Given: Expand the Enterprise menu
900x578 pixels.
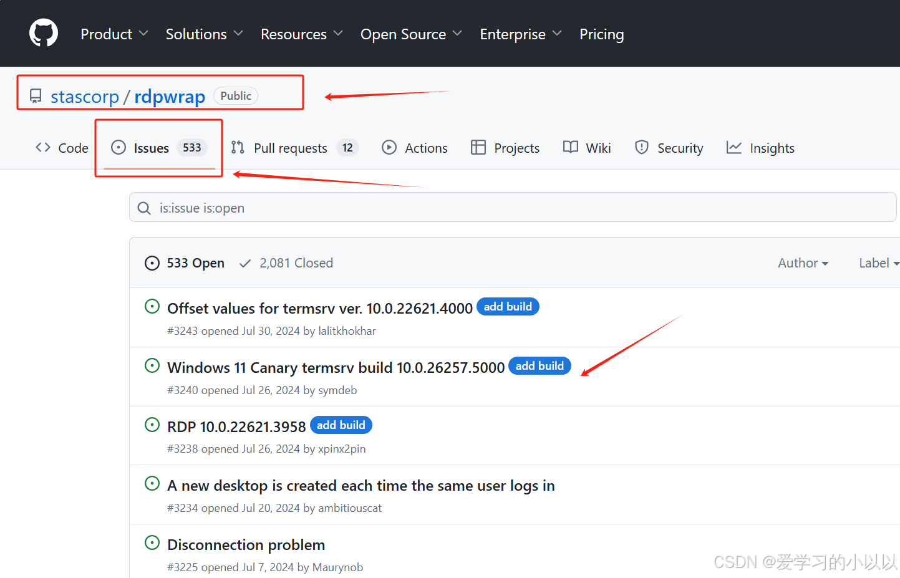Looking at the screenshot, I should (x=521, y=34).
